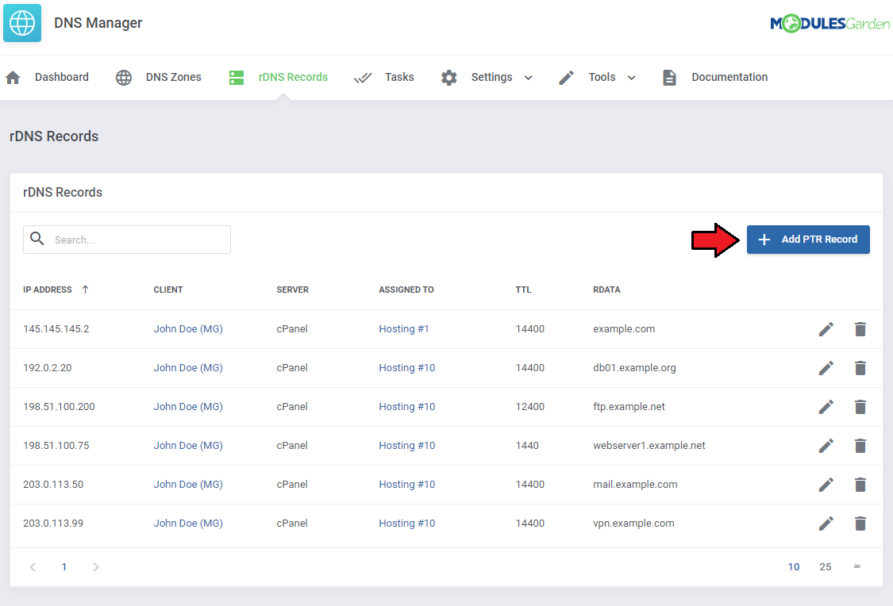
Task: Select page number 1
Action: [x=64, y=567]
